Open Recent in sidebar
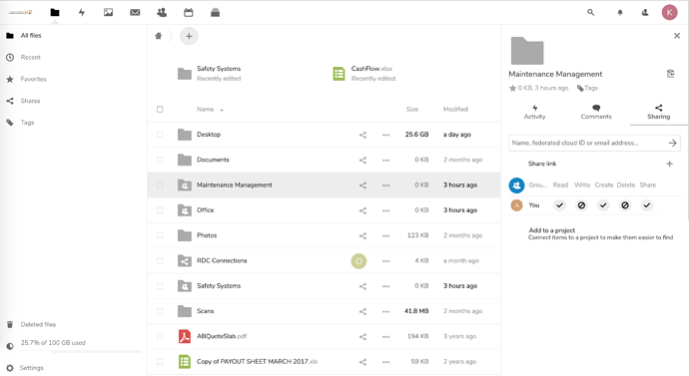 [30, 58]
